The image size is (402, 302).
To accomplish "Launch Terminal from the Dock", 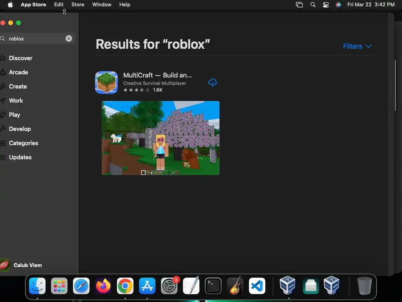I will pos(213,286).
